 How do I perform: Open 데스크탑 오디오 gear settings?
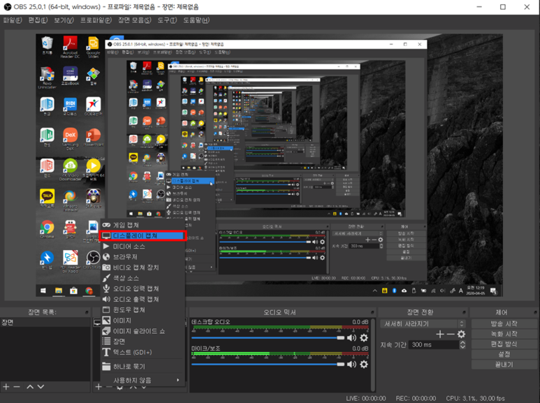coord(364,337)
